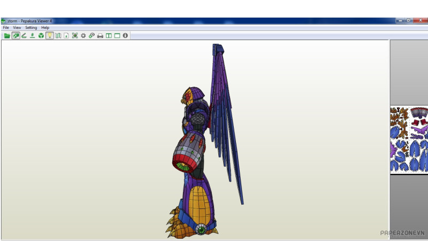Open the Setting menu

(x=31, y=28)
